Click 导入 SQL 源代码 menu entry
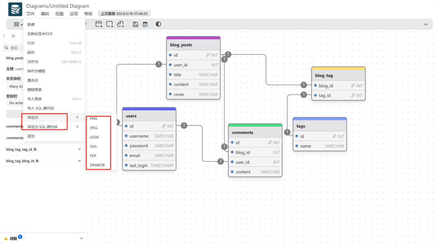The height and width of the screenshot is (244, 439). pyautogui.click(x=41, y=108)
